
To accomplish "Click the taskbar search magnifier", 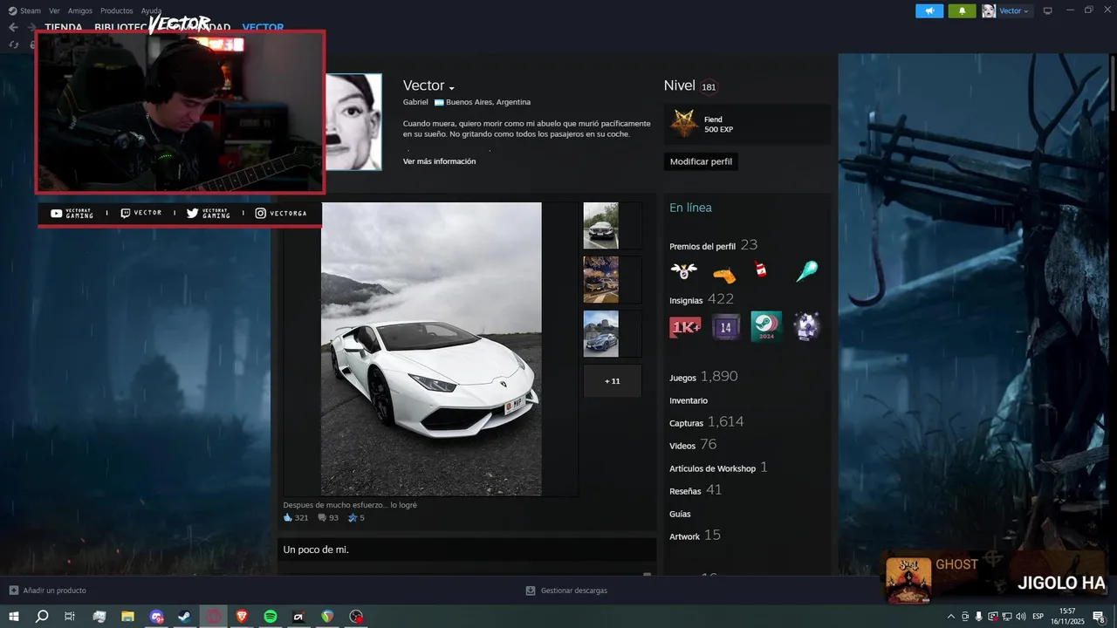I will point(41,617).
